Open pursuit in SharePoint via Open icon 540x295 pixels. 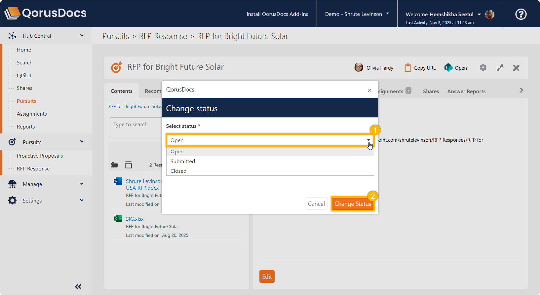tap(448, 68)
